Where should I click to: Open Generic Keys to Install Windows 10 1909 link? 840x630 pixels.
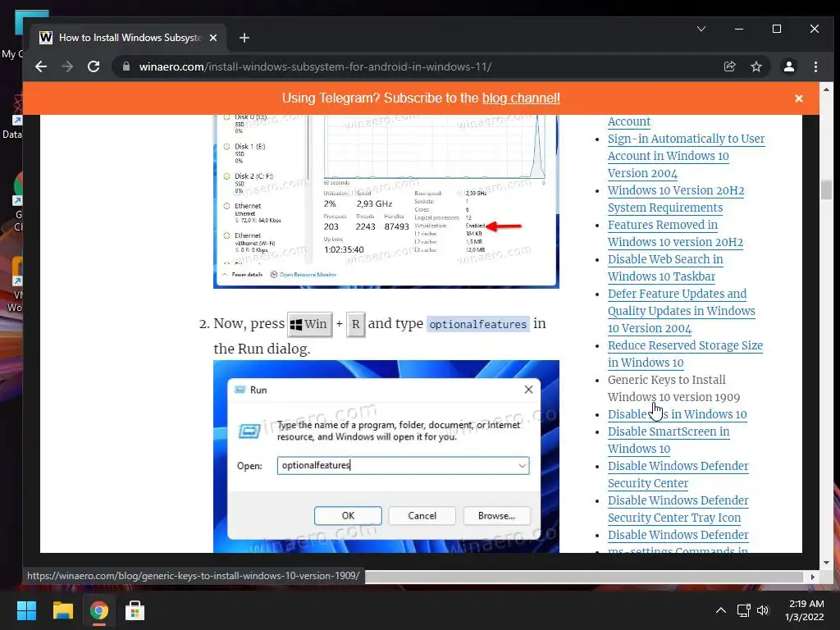(673, 388)
